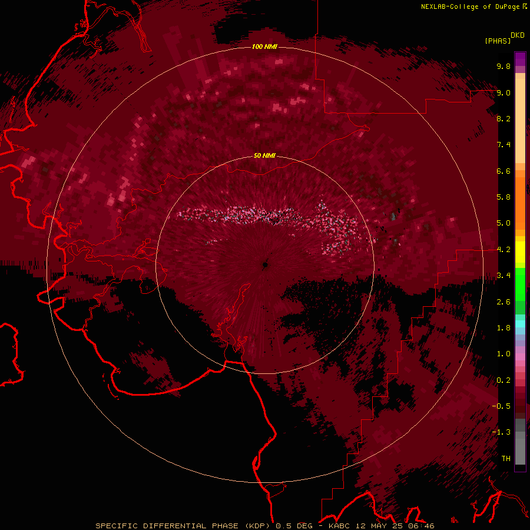The height and width of the screenshot is (530, 530).
Task: Click the 50 NMI range ring label
Action: click(264, 155)
